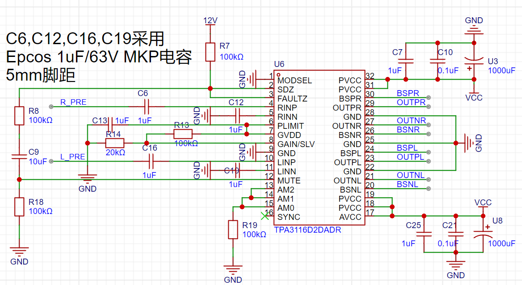Click the GAIN/SLV pin name
The width and height of the screenshot is (522, 285).
(x=296, y=144)
